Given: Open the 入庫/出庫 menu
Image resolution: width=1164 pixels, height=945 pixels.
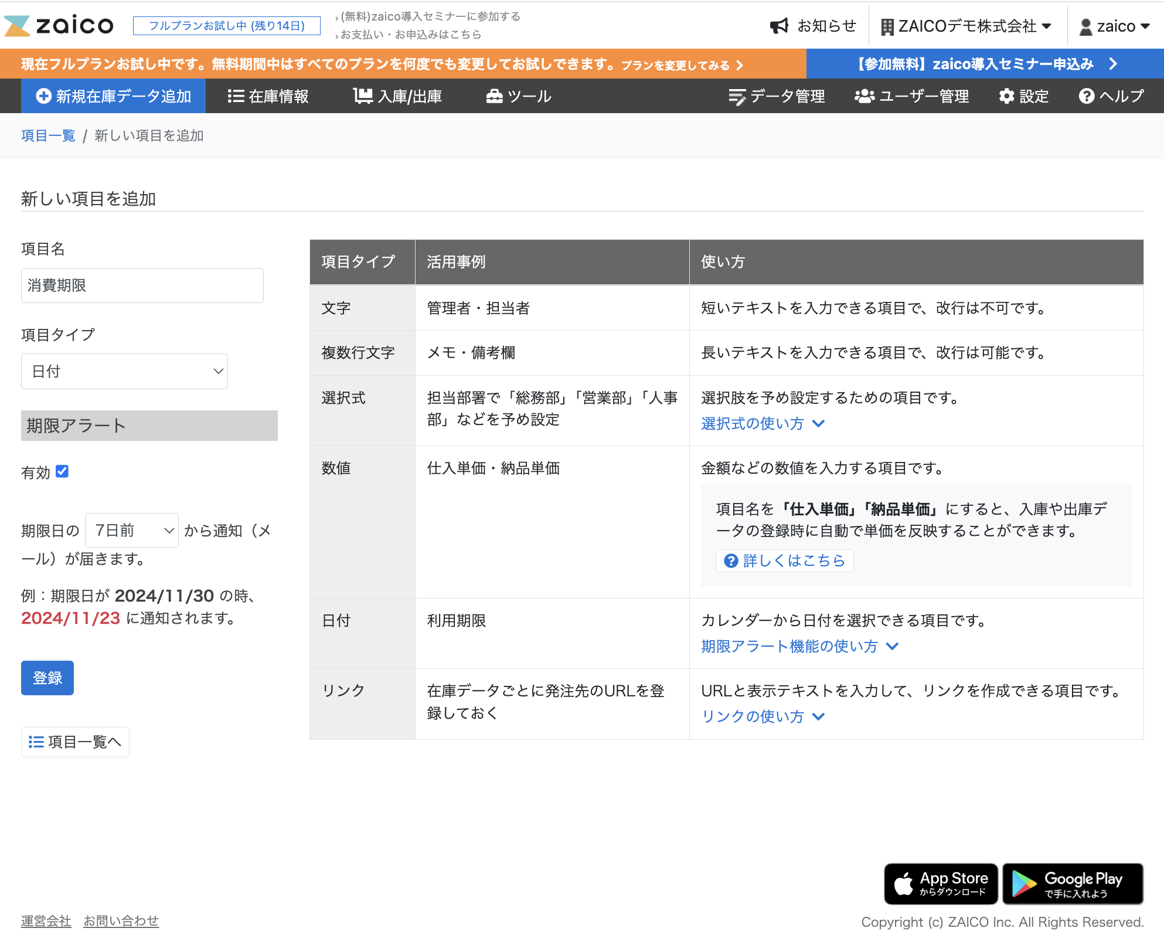Looking at the screenshot, I should [x=398, y=96].
